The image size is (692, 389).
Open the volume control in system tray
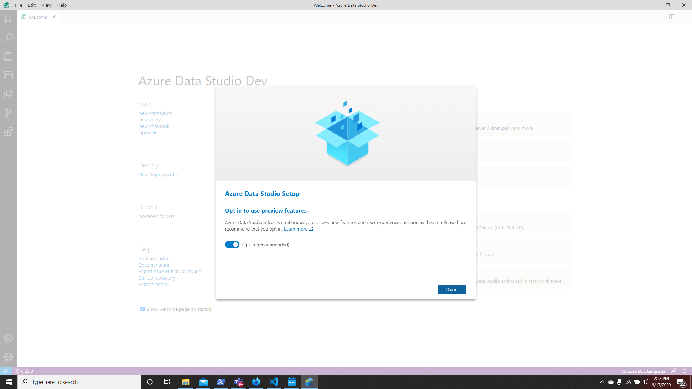tap(646, 382)
